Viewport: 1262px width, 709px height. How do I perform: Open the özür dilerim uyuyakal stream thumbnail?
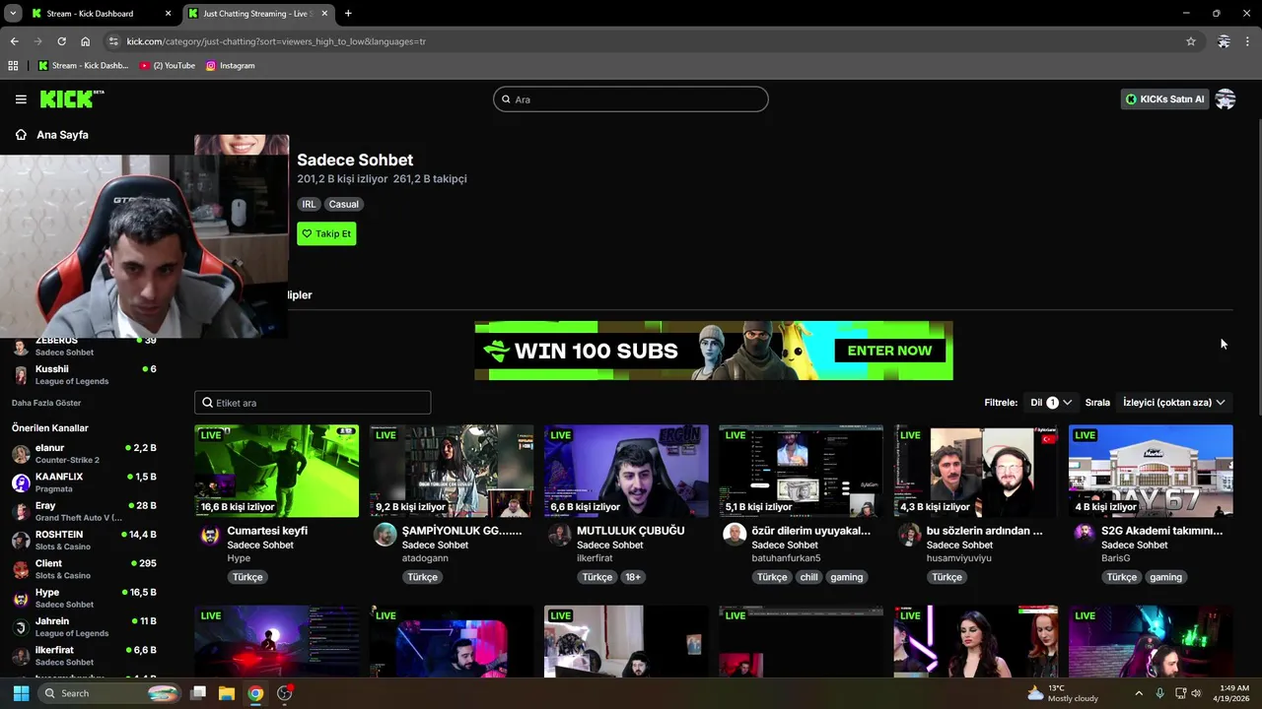point(801,471)
